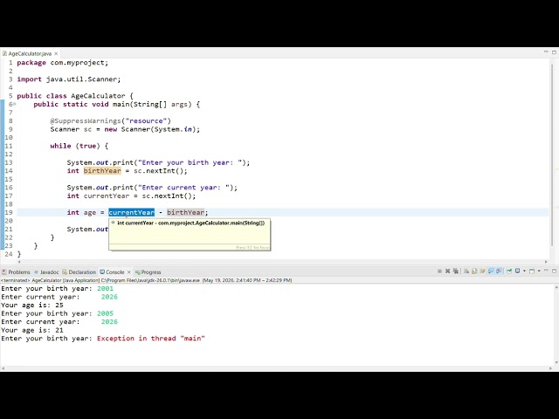Minimize the Console panel
The image size is (559, 419).
(x=546, y=271)
